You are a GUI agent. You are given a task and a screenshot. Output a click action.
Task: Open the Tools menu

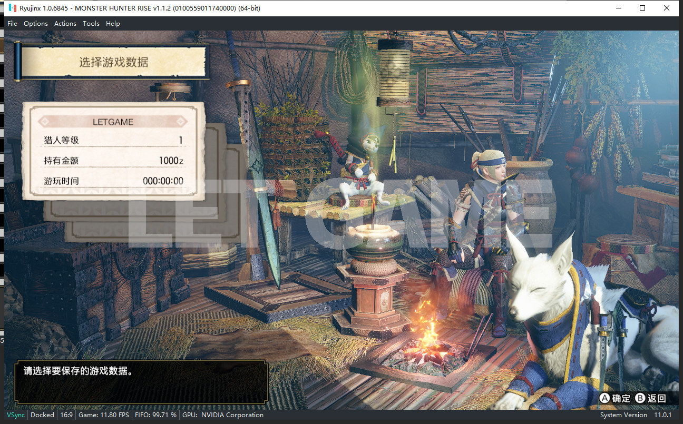coord(91,24)
